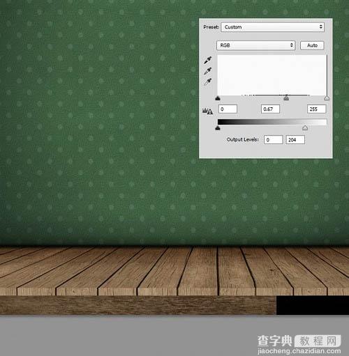Click the output levels gradient bar
The image size is (349, 356).
click(x=272, y=122)
